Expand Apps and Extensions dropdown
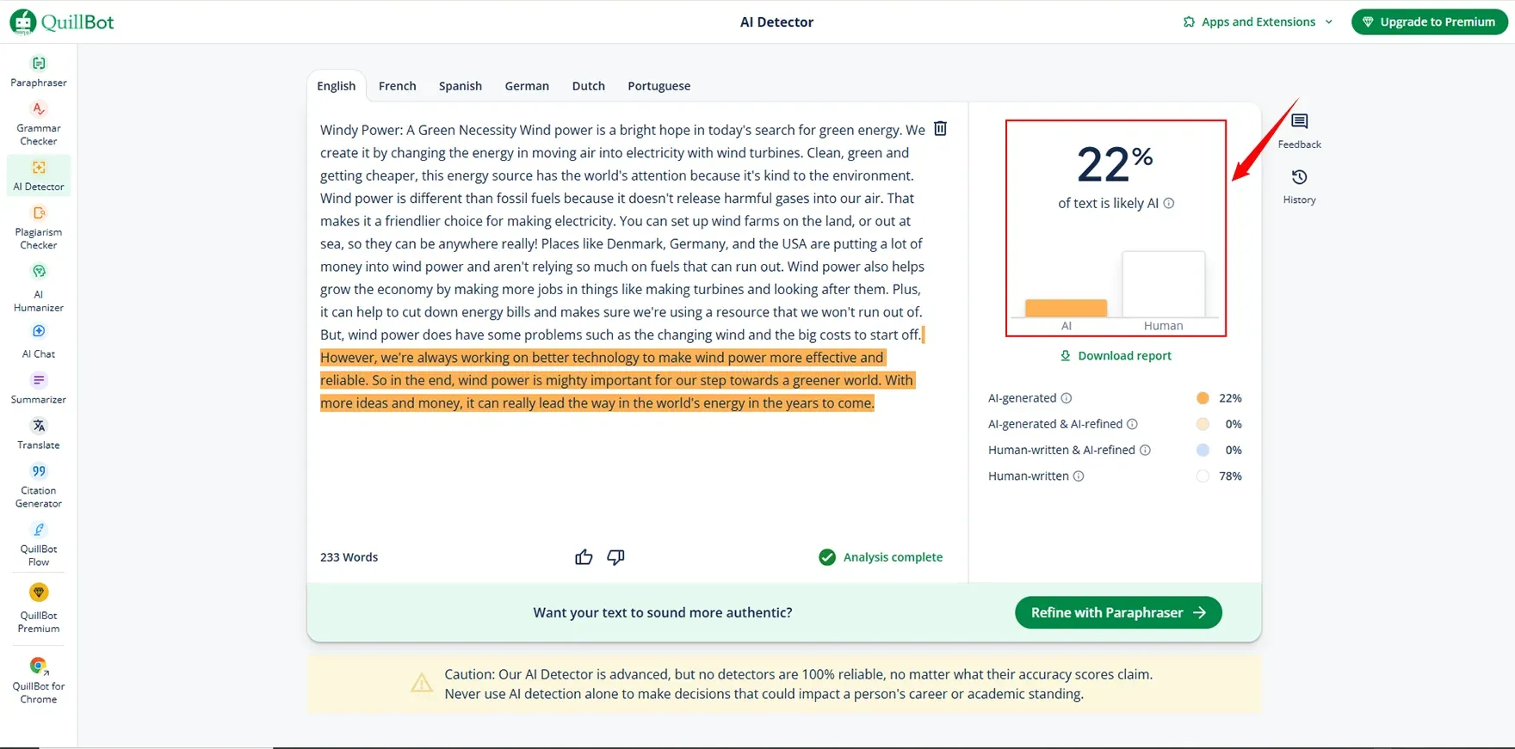 tap(1258, 21)
